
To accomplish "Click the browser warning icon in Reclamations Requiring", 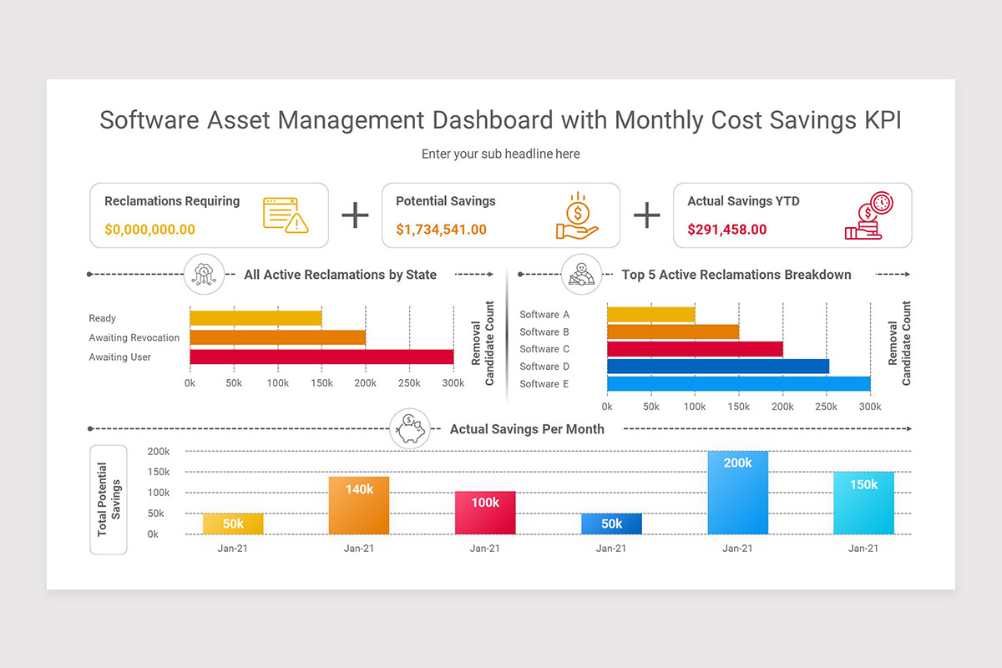I will pyautogui.click(x=286, y=215).
